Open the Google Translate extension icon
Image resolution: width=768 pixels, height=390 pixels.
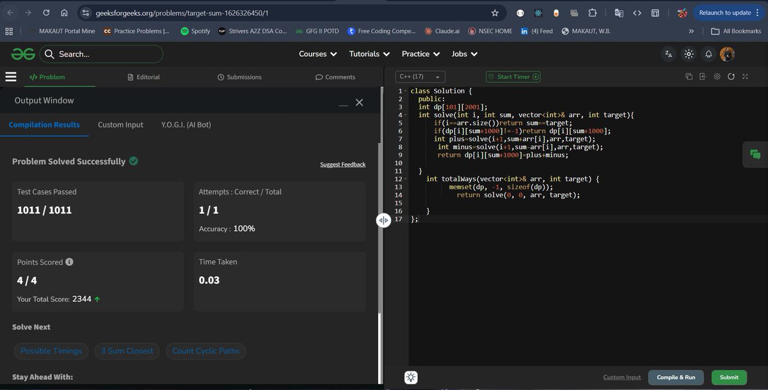pos(619,13)
